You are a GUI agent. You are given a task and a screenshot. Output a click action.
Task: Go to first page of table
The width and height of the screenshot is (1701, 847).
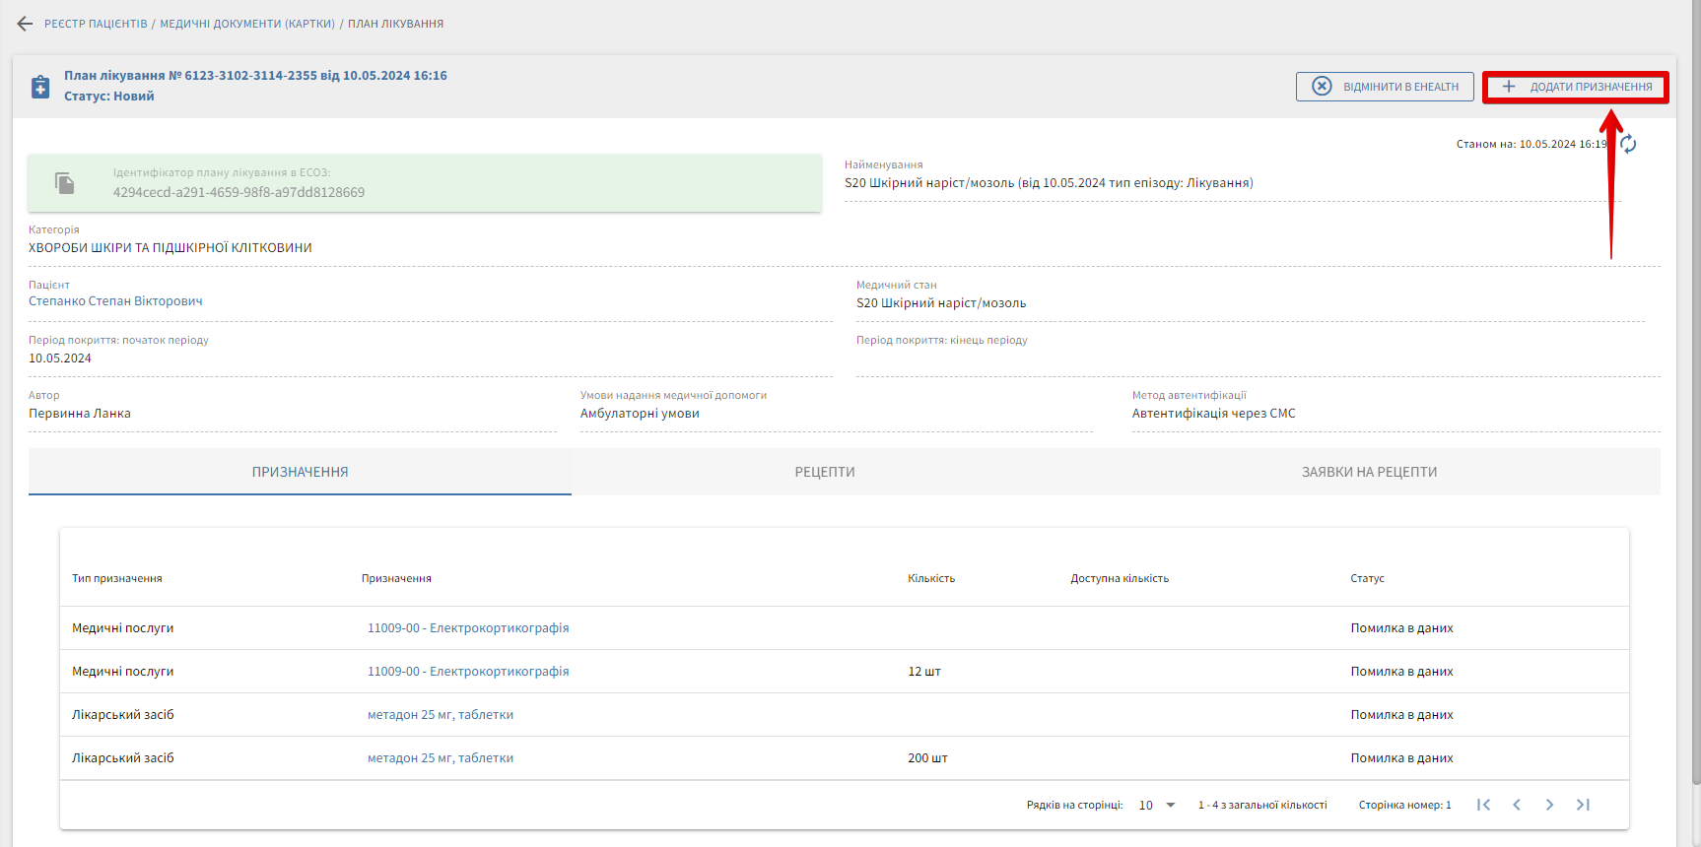point(1483,805)
